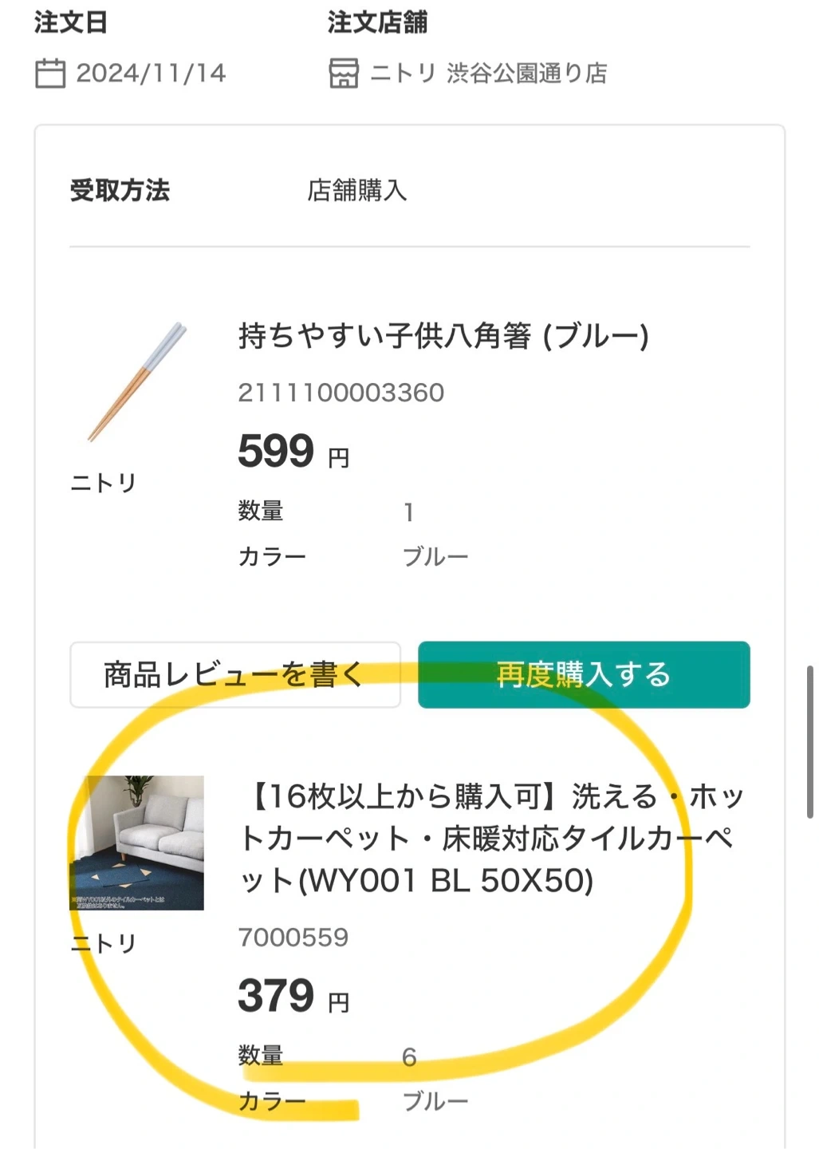Open the children's chopsticks product image
The width and height of the screenshot is (819, 1149).
(137, 381)
